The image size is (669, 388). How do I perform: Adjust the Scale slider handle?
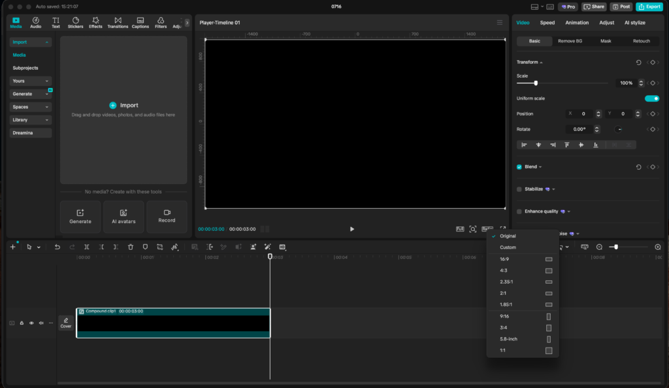(536, 83)
